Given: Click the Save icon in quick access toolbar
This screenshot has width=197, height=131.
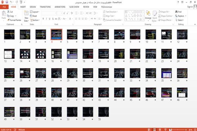Looking at the screenshot, I should click(x=7, y=2).
